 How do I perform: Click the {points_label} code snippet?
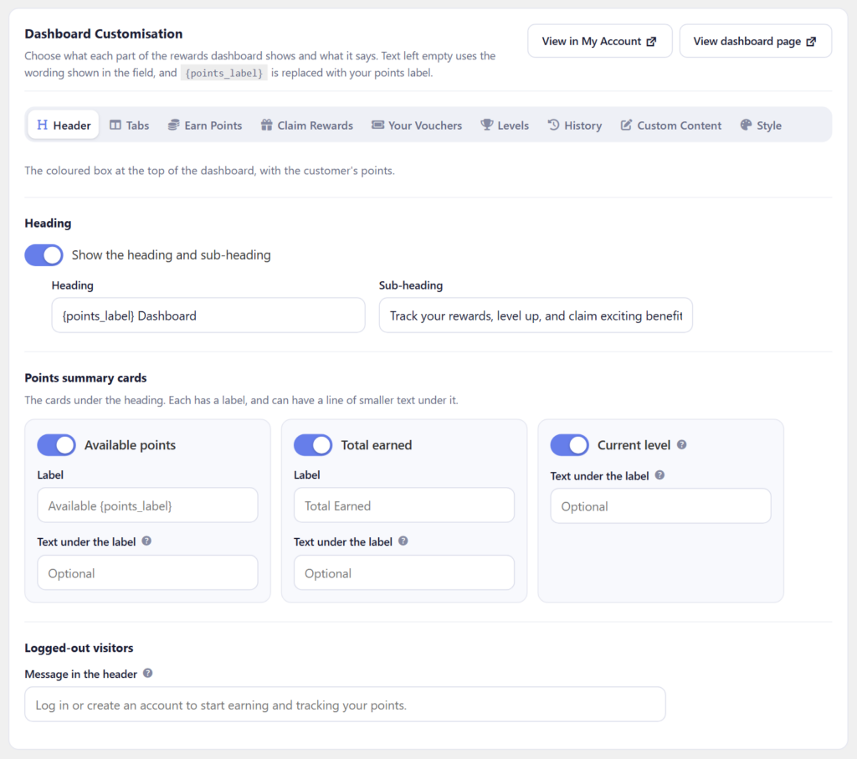[x=224, y=73]
